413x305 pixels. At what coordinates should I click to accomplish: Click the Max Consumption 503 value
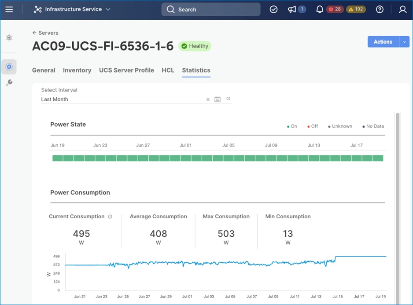click(x=226, y=234)
